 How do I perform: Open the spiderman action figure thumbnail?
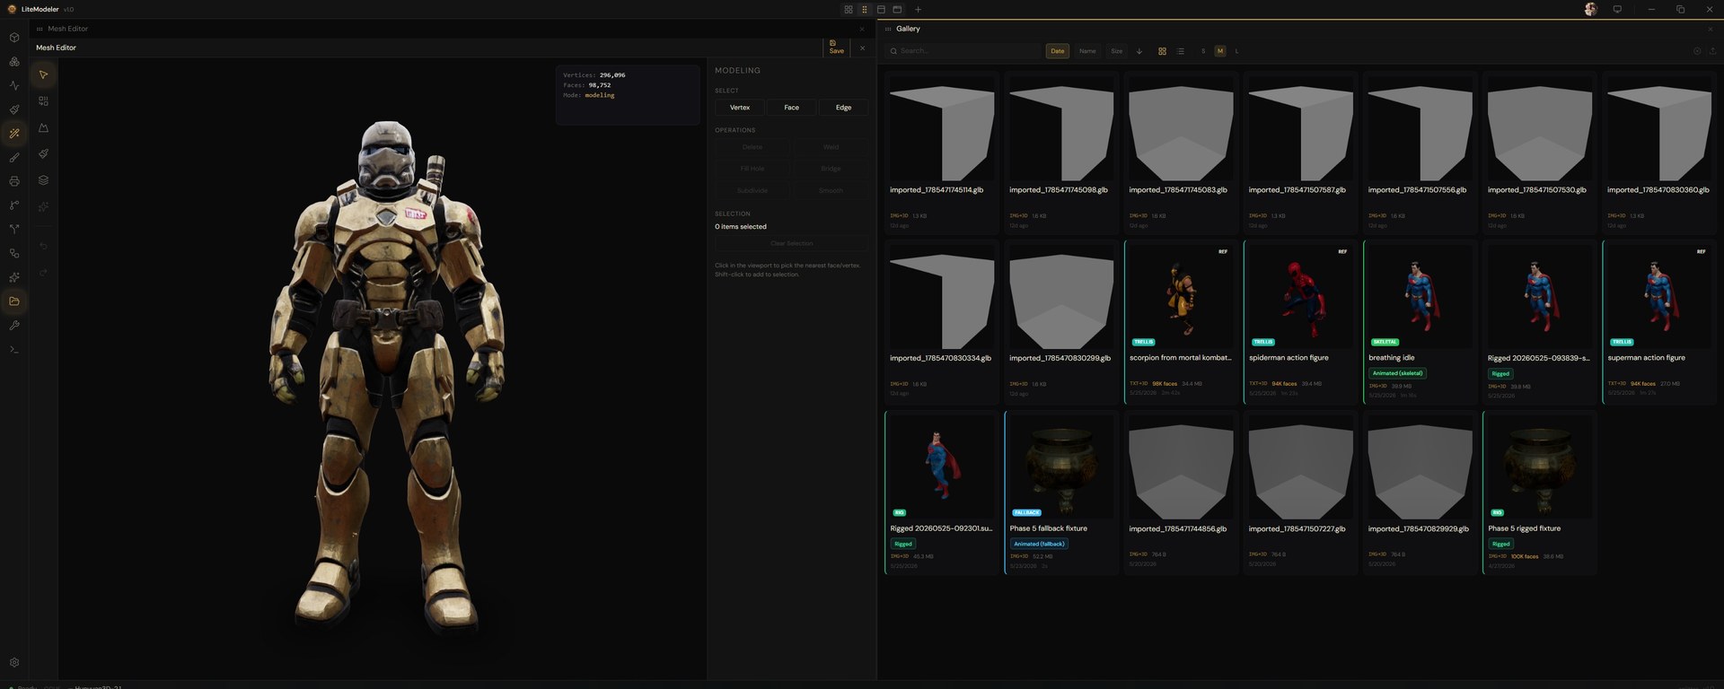point(1300,296)
